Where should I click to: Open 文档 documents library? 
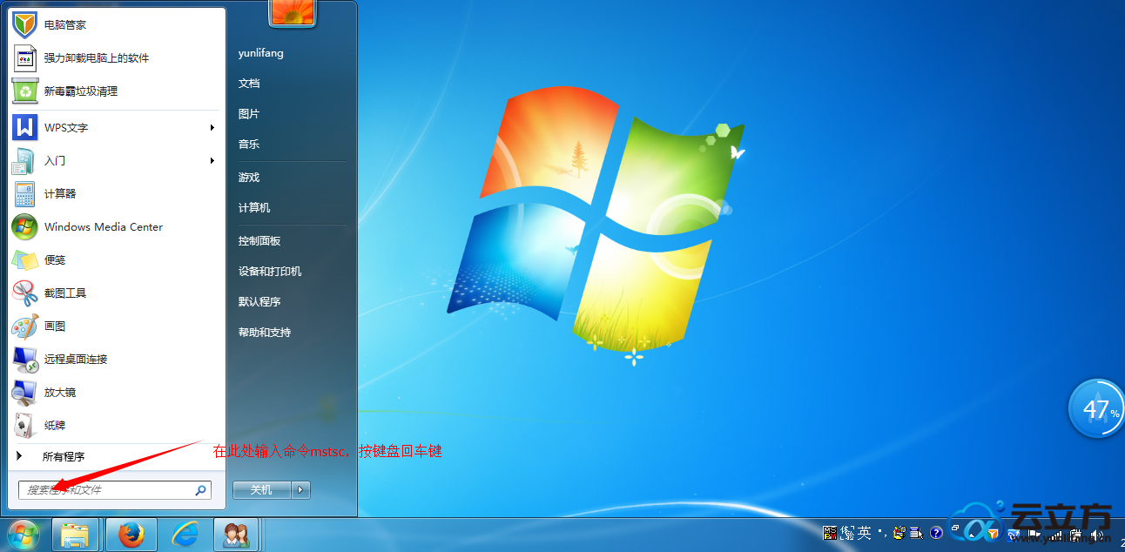click(249, 83)
